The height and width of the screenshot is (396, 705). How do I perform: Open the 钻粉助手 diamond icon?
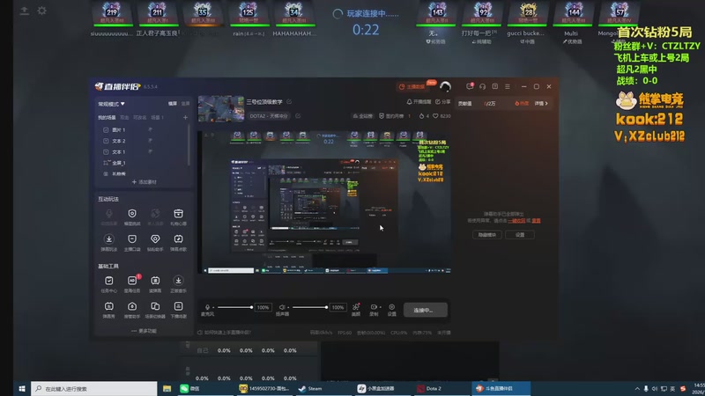click(x=155, y=239)
